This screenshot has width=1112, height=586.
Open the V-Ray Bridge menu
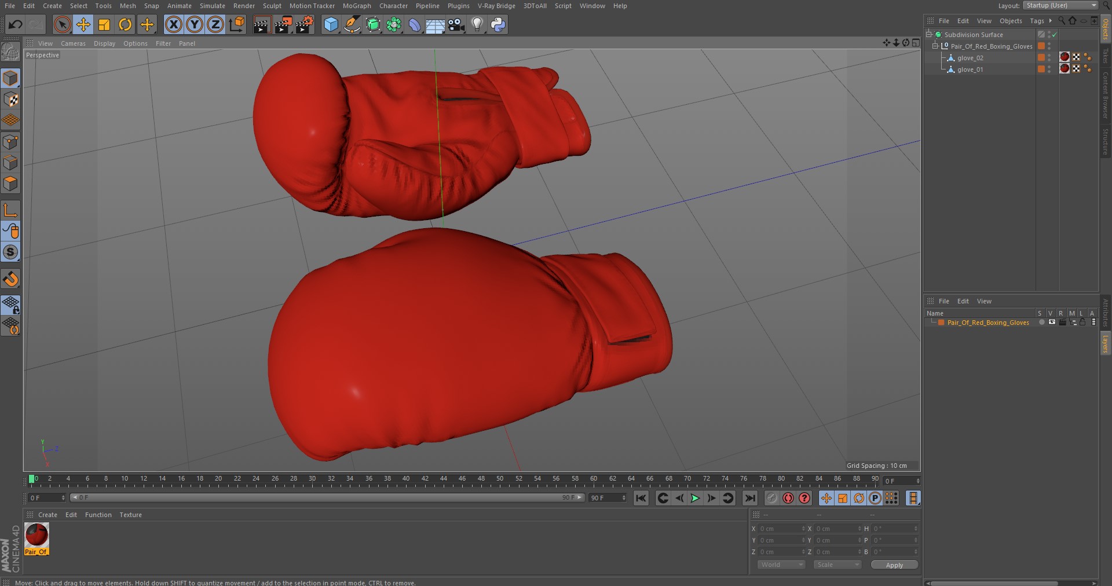coord(496,6)
